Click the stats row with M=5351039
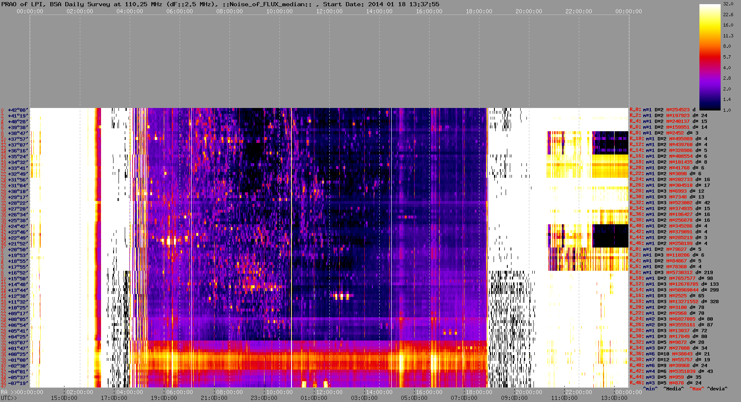This screenshot has height=402, width=741. point(671,372)
